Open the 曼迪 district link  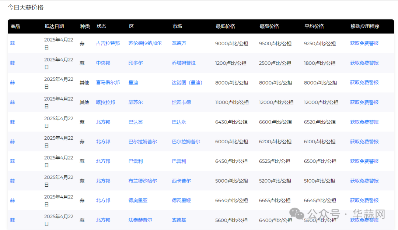(x=133, y=83)
